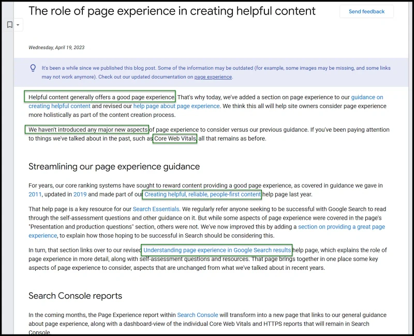The width and height of the screenshot is (414, 336).
Task: Click 'We haven't introduced any major new aspects' text
Action: (88, 130)
